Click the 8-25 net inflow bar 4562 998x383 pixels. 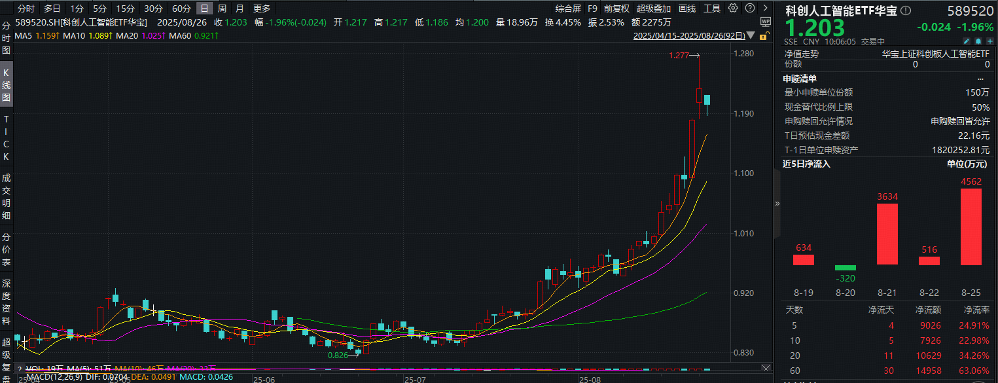[x=971, y=227]
